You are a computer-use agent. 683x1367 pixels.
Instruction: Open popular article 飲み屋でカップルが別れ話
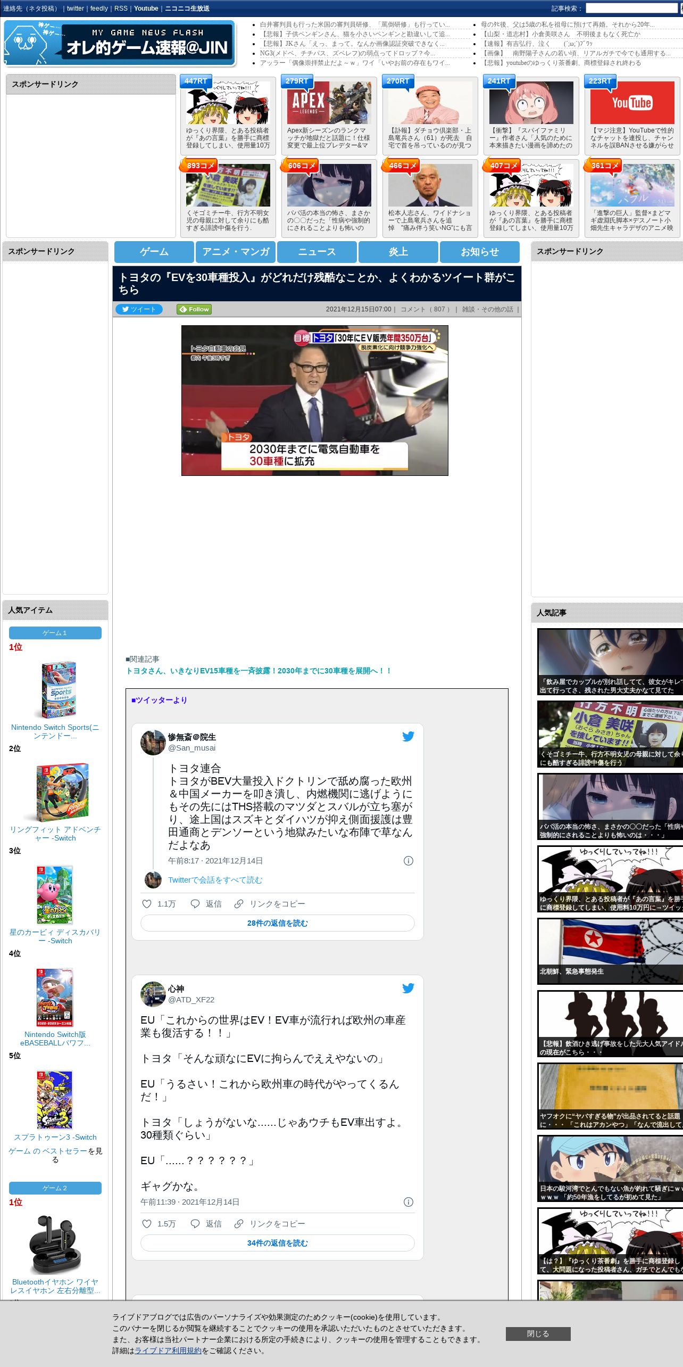coord(610,662)
